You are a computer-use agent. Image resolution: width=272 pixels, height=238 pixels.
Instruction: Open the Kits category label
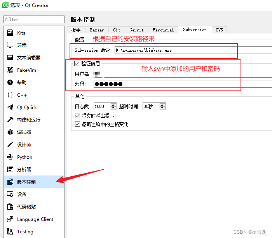pyautogui.click(x=21, y=33)
